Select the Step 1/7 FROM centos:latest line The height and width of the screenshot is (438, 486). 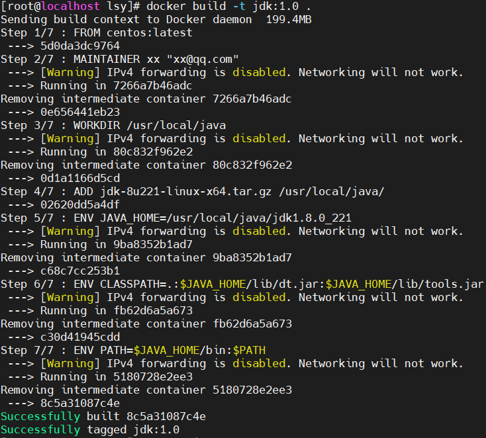(x=97, y=33)
